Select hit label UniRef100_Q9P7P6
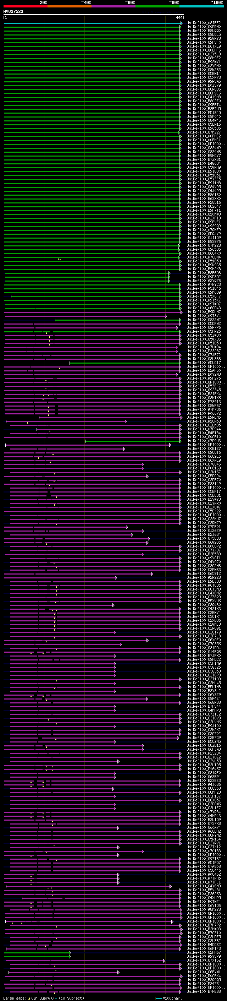 click(204, 328)
